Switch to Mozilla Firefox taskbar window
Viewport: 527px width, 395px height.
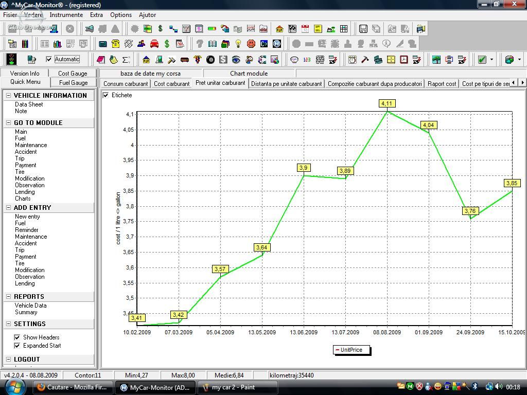tap(74, 387)
